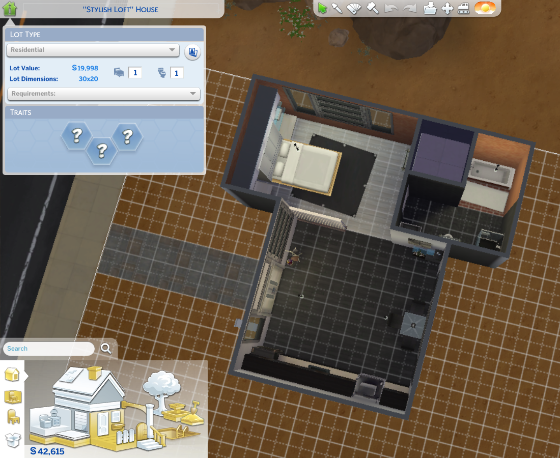Click the bathroom count field
Image resolution: width=560 pixels, height=458 pixels.
(x=177, y=73)
